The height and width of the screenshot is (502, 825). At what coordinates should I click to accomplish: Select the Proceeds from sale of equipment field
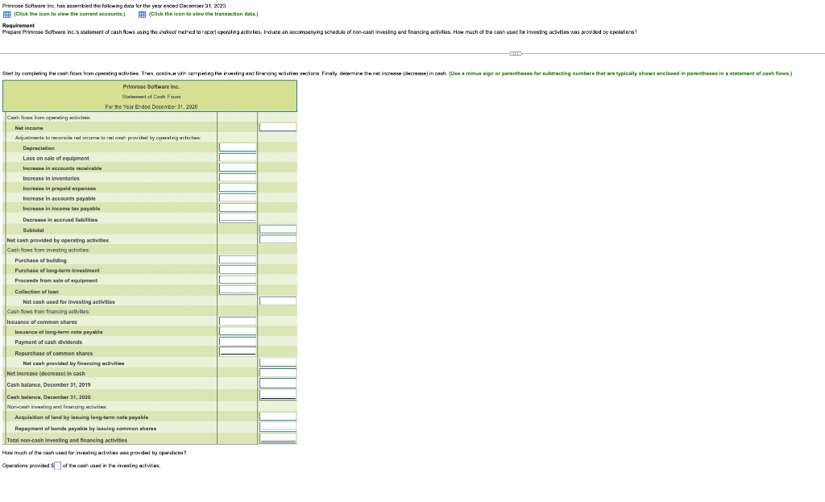[238, 280]
